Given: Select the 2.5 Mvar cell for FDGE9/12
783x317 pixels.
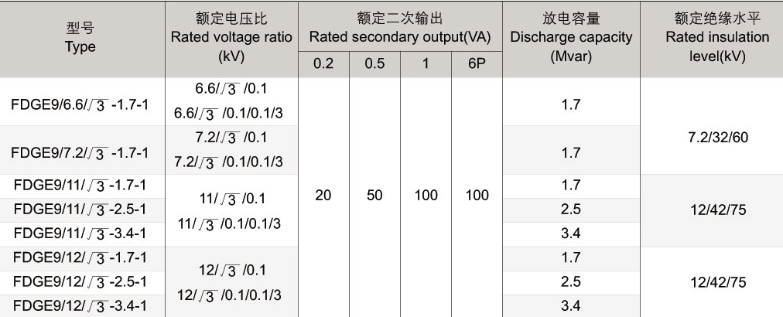Looking at the screenshot, I should pyautogui.click(x=571, y=281).
